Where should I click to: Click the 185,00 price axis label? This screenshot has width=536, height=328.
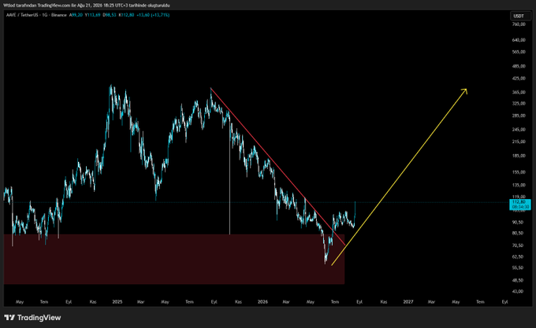(x=519, y=156)
